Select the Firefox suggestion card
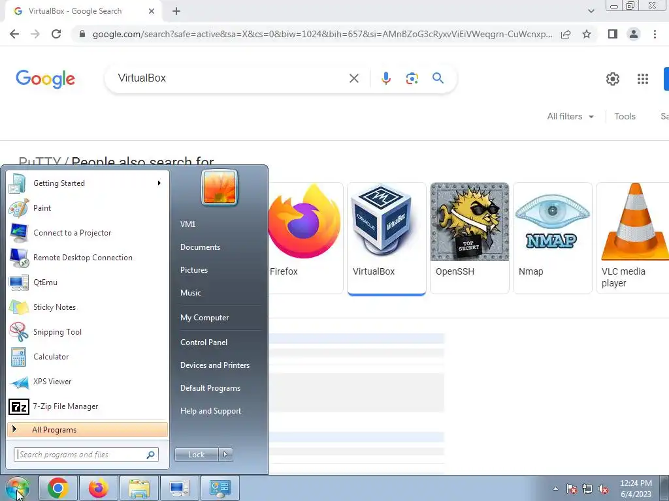 304,237
